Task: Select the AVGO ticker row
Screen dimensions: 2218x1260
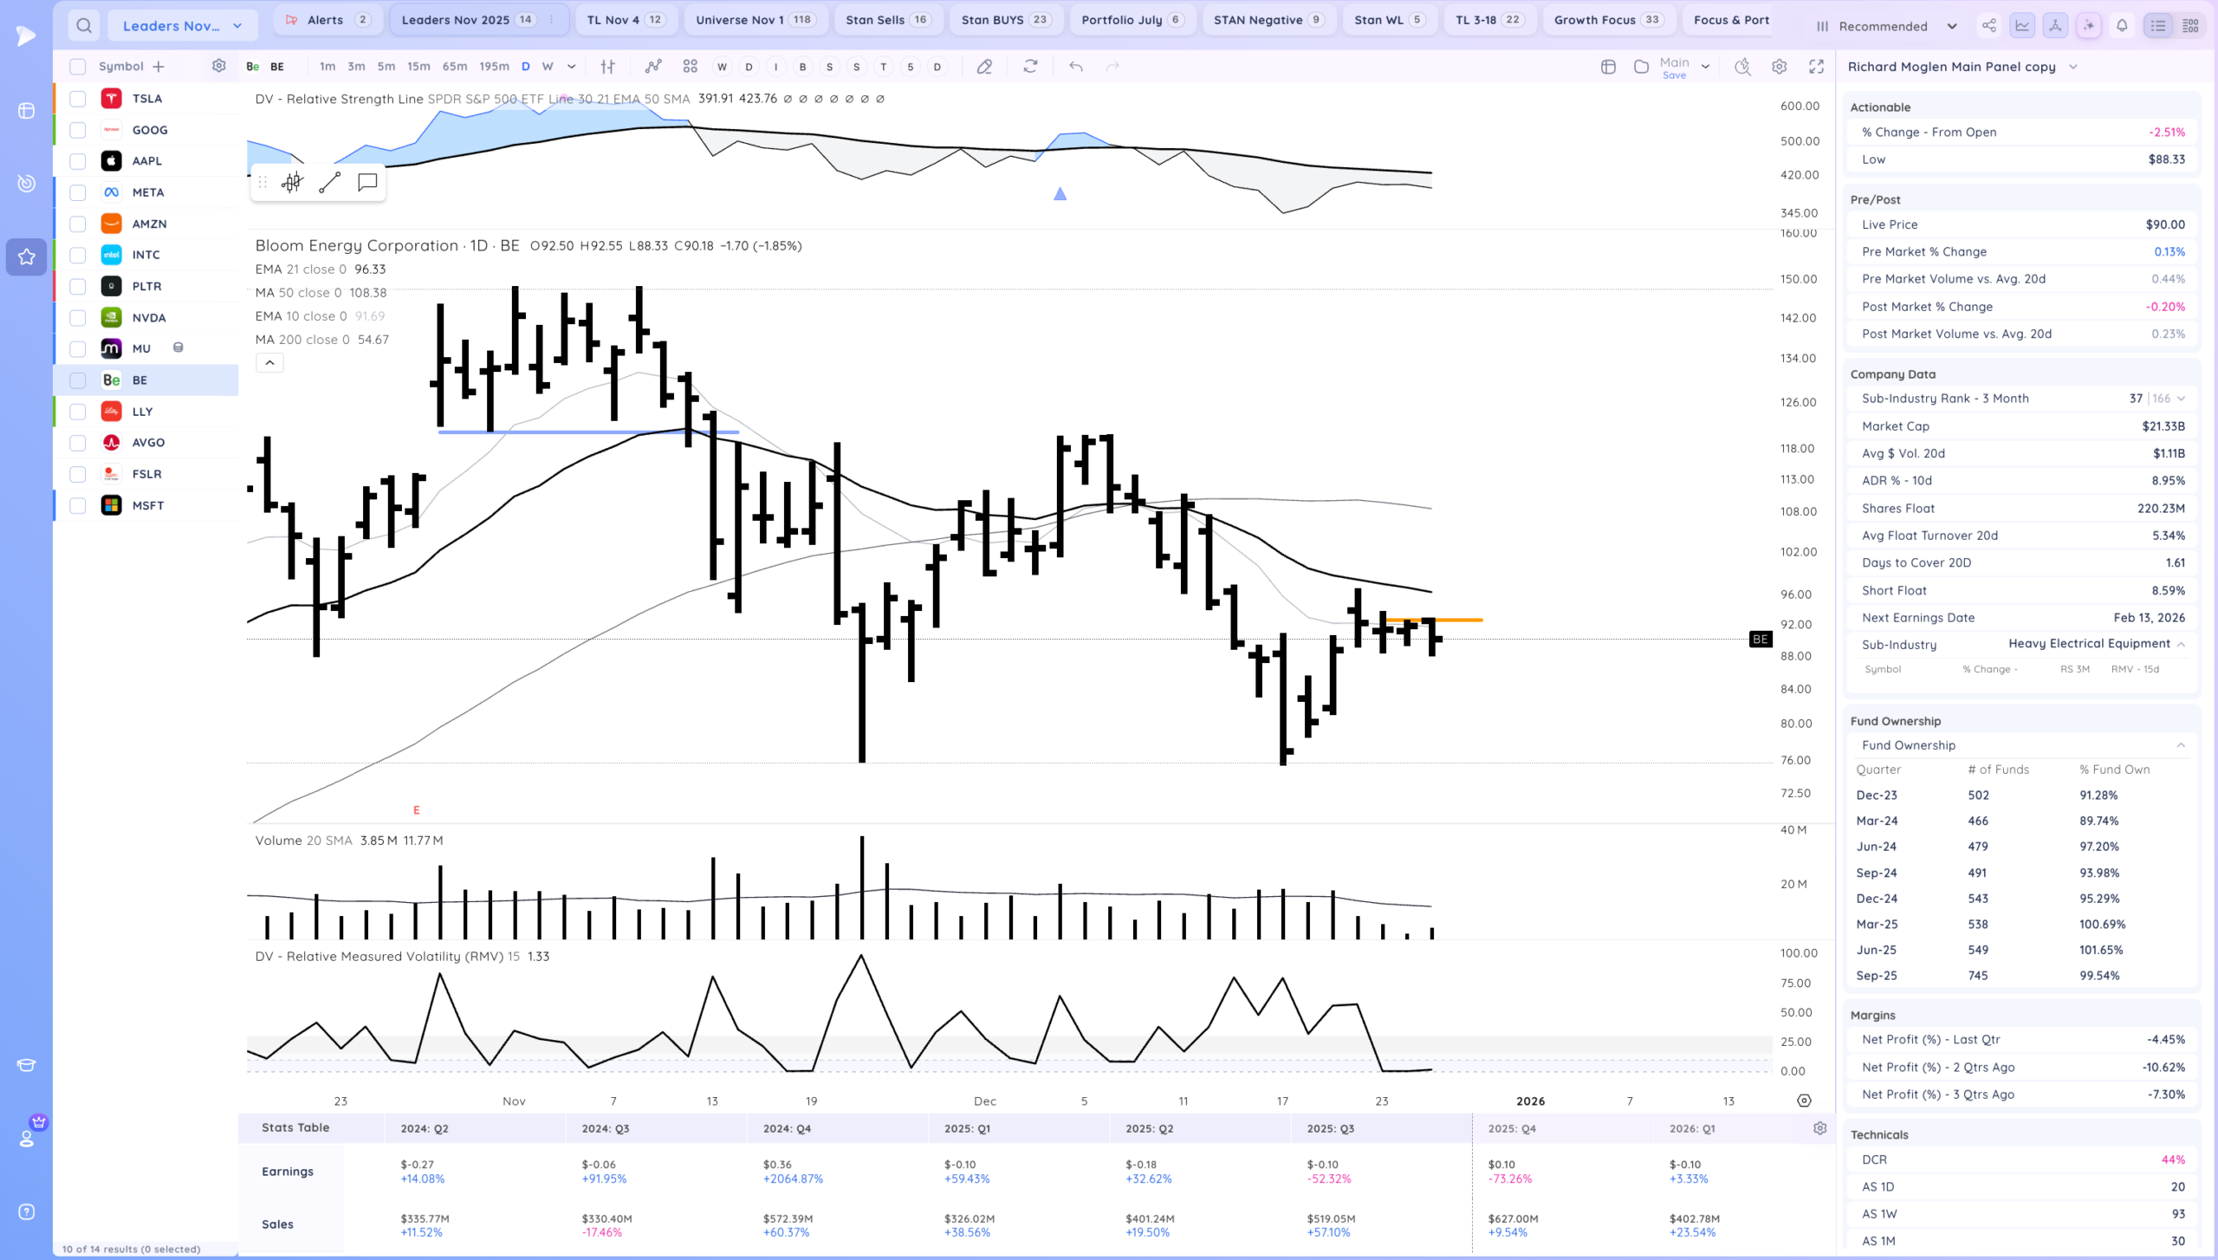Action: click(x=148, y=443)
